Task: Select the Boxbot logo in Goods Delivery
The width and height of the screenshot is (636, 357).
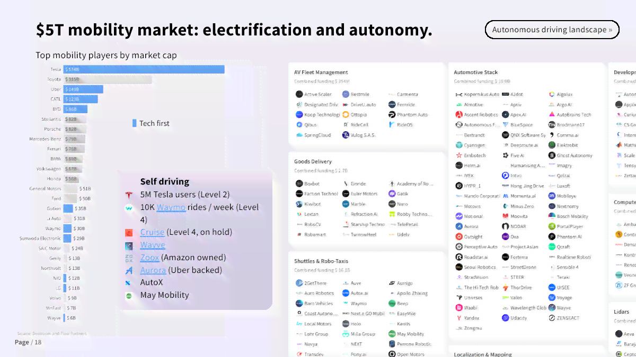Action: [299, 184]
